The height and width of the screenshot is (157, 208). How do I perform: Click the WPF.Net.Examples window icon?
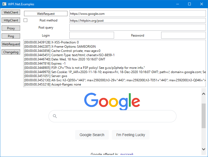point(4,4)
